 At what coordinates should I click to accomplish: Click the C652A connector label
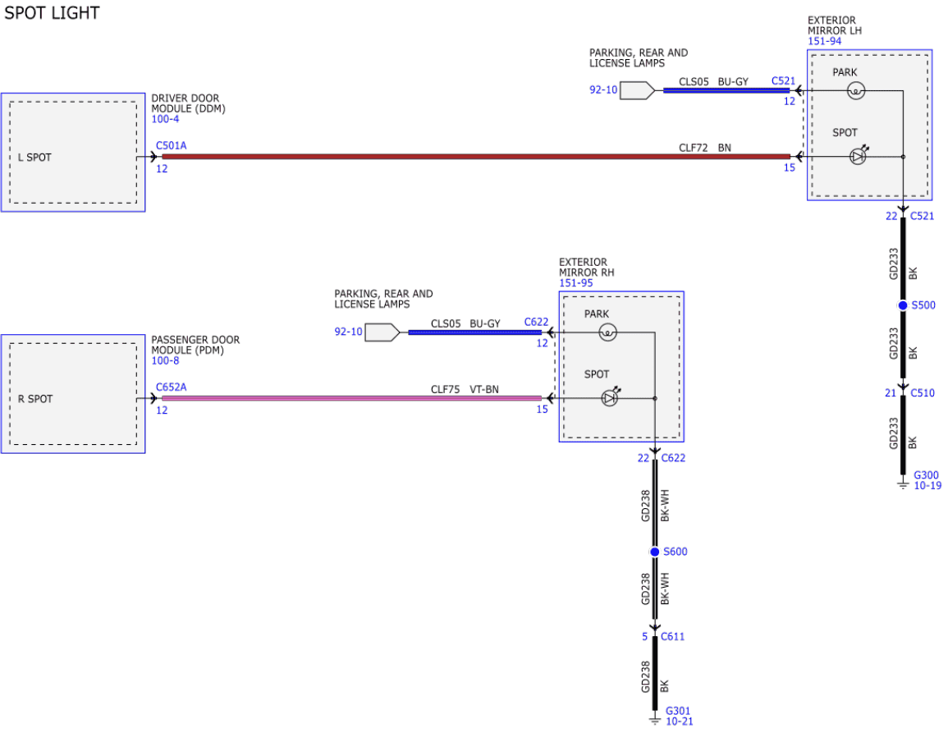(x=171, y=387)
